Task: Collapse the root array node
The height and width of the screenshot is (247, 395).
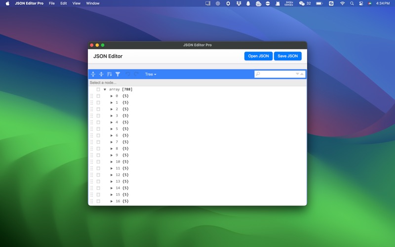Action: click(x=105, y=89)
